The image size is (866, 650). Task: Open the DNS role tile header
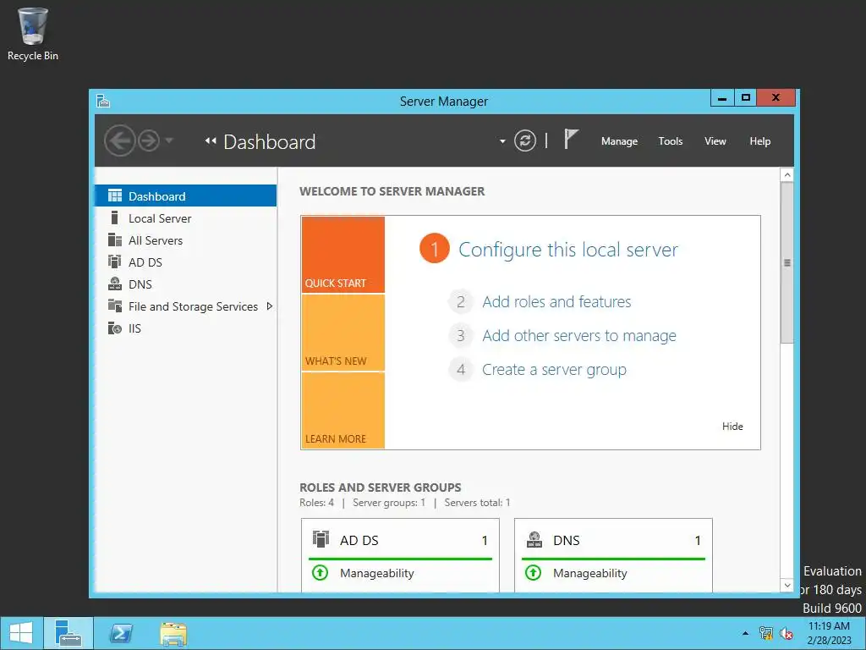coord(613,540)
